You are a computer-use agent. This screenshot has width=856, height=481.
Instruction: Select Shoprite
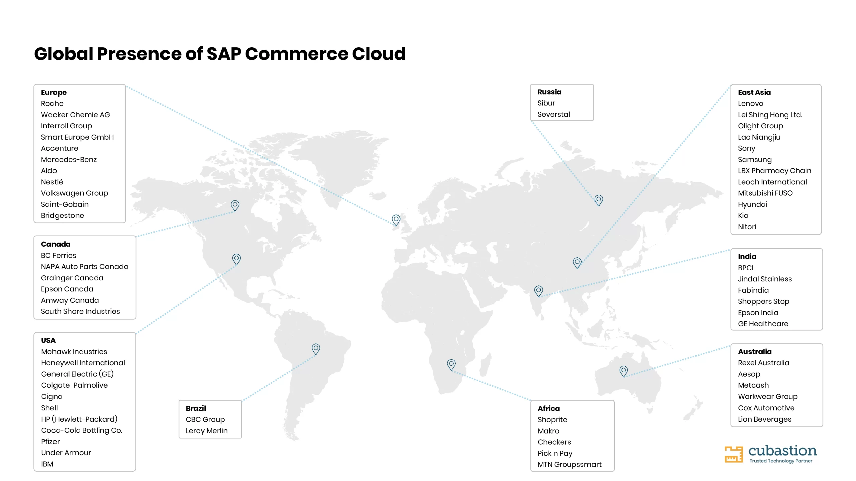pos(552,420)
